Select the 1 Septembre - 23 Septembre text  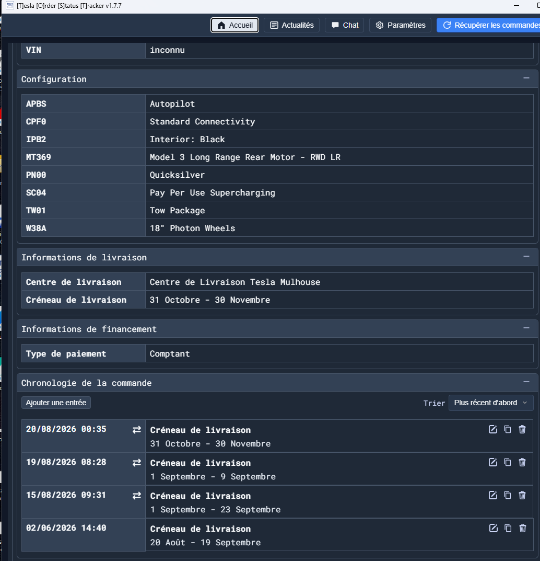coord(216,509)
